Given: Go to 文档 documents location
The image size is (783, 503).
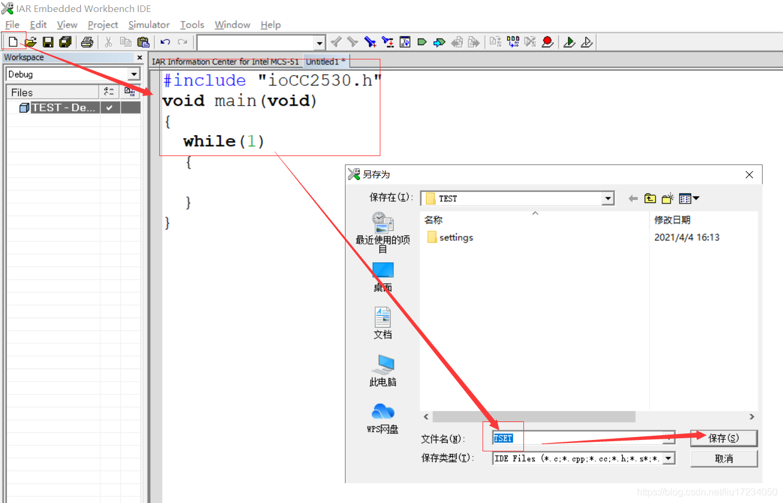Looking at the screenshot, I should [383, 323].
